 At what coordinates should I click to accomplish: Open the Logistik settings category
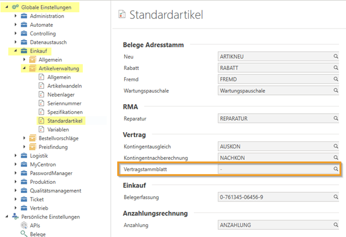click(39, 155)
